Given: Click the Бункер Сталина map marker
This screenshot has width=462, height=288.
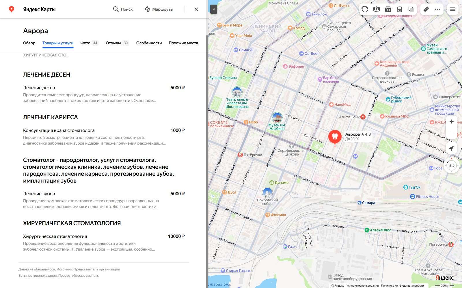Looking at the screenshot, I should tap(223, 78).
